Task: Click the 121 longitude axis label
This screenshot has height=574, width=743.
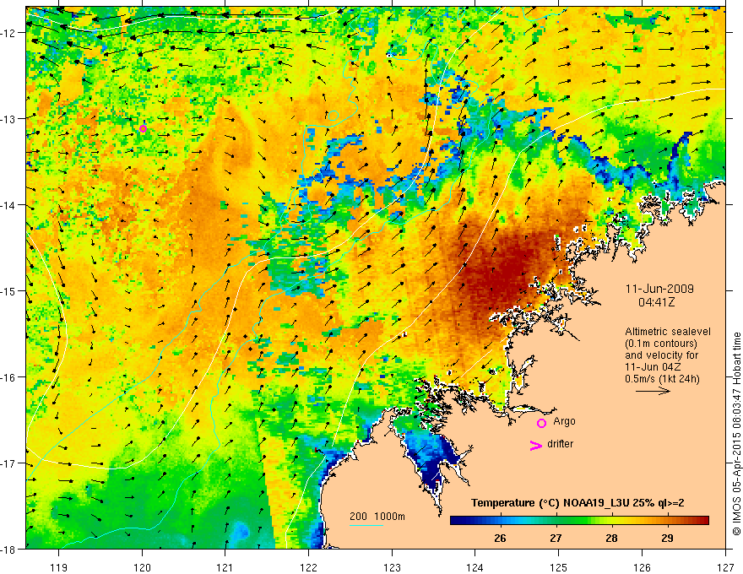Action: point(225,567)
